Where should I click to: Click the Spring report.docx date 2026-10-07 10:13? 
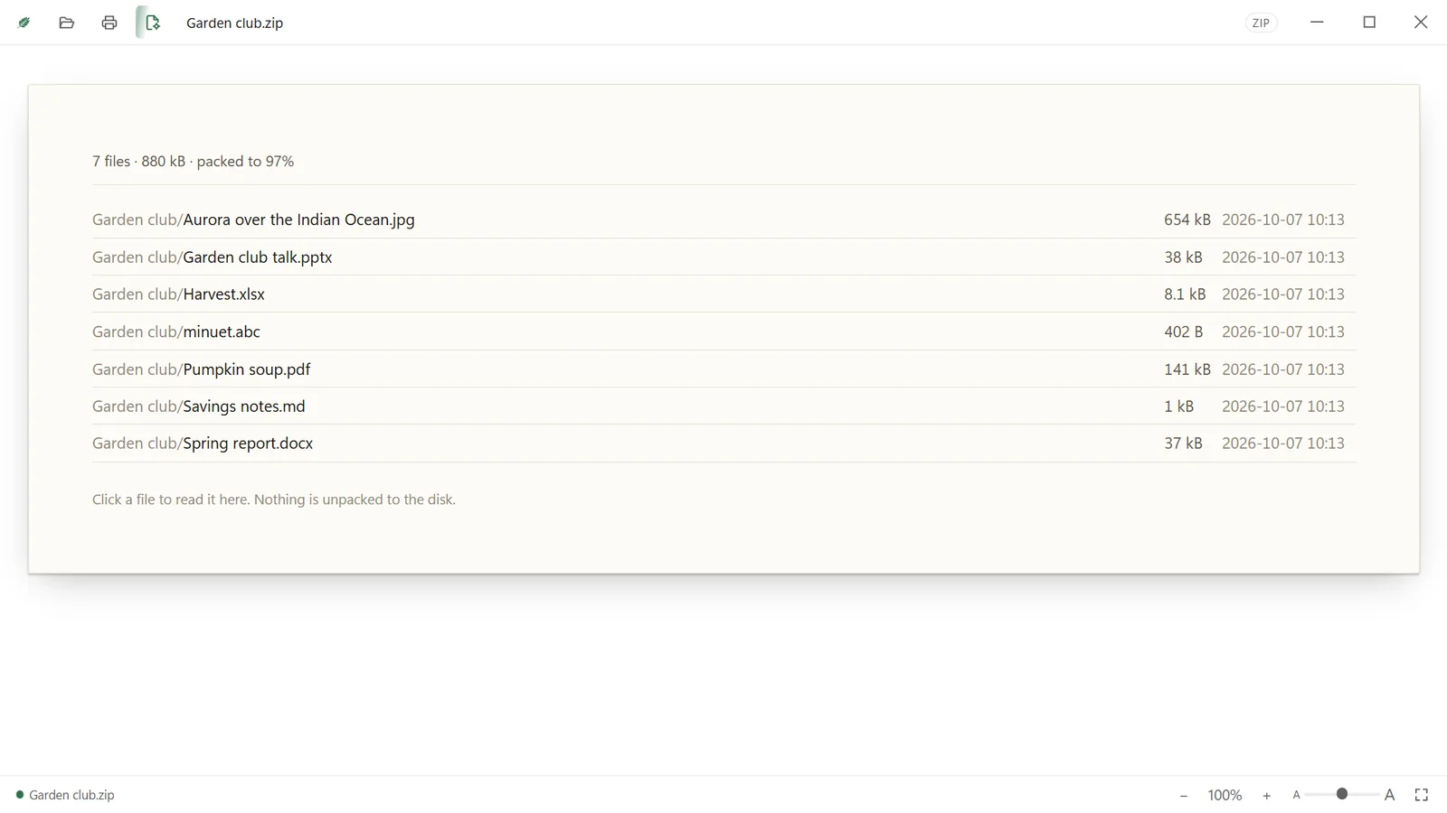(x=1282, y=443)
